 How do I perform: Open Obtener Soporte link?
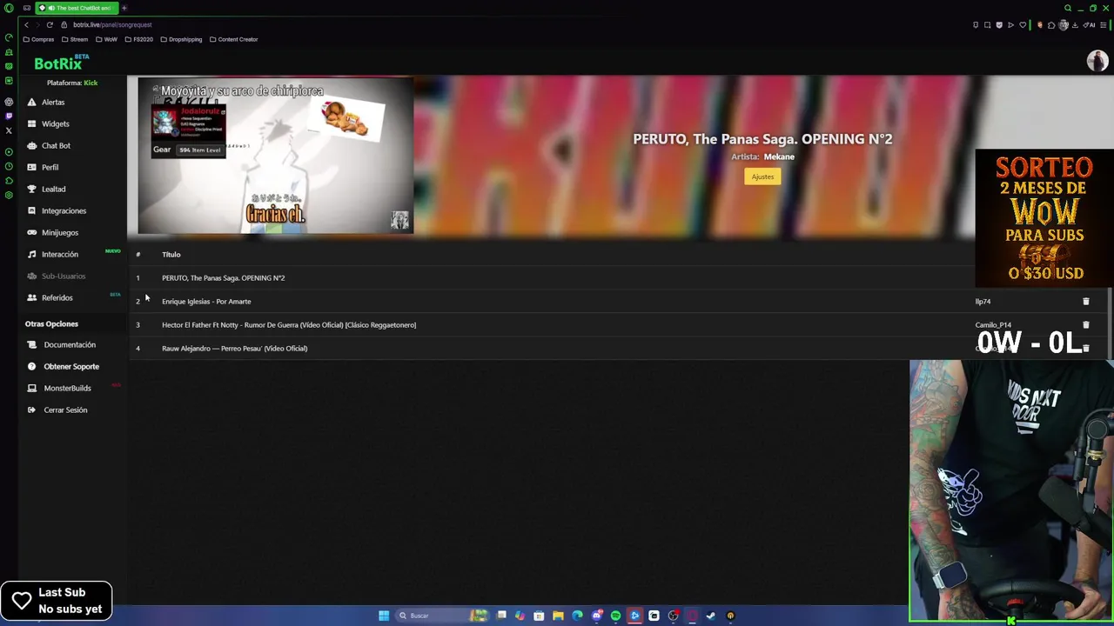click(x=71, y=366)
